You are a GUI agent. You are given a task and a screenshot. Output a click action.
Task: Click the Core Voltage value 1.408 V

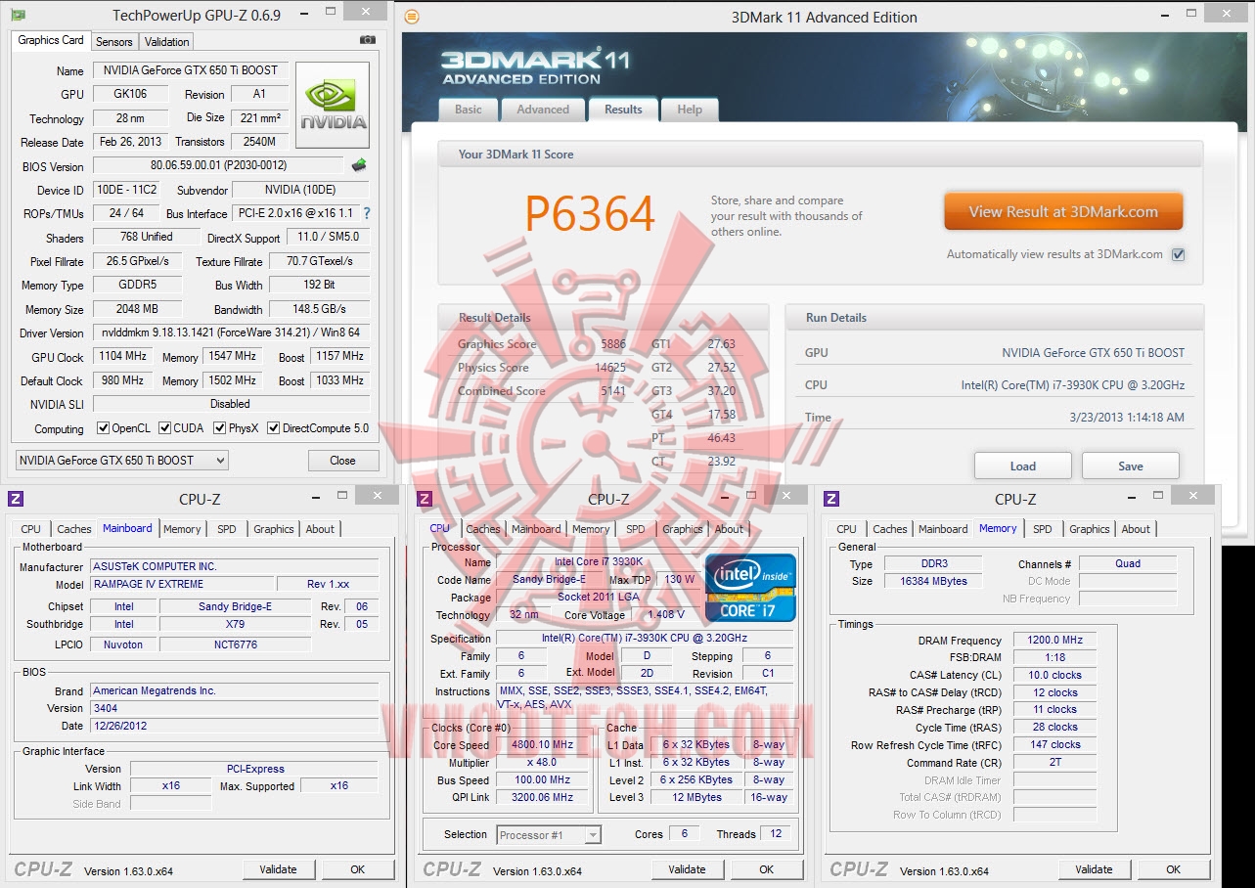666,615
